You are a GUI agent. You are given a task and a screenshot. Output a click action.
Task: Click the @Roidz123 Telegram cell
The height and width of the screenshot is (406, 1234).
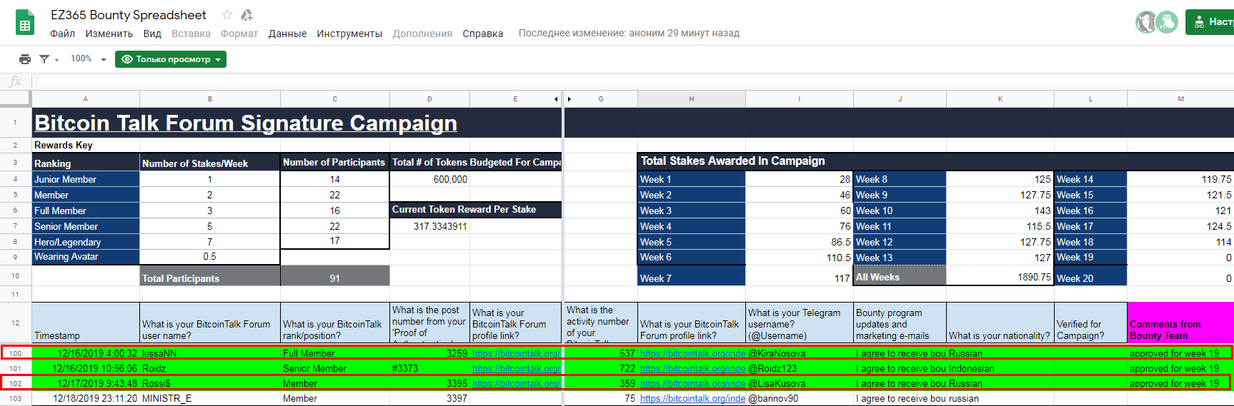800,368
